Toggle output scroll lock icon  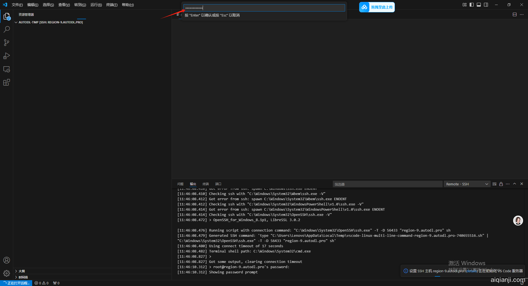(x=501, y=184)
